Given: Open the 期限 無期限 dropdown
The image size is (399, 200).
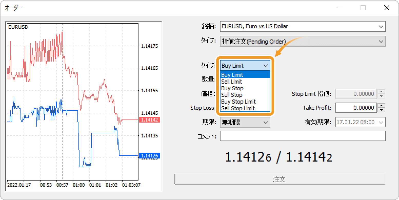Looking at the screenshot, I should [x=245, y=122].
